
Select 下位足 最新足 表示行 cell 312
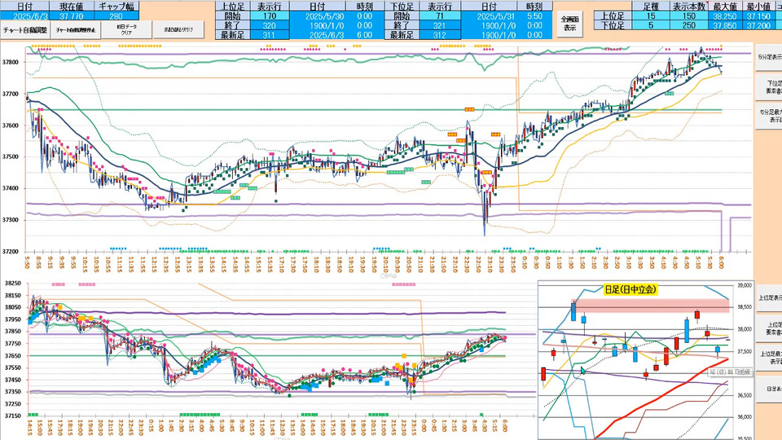pyautogui.click(x=439, y=35)
